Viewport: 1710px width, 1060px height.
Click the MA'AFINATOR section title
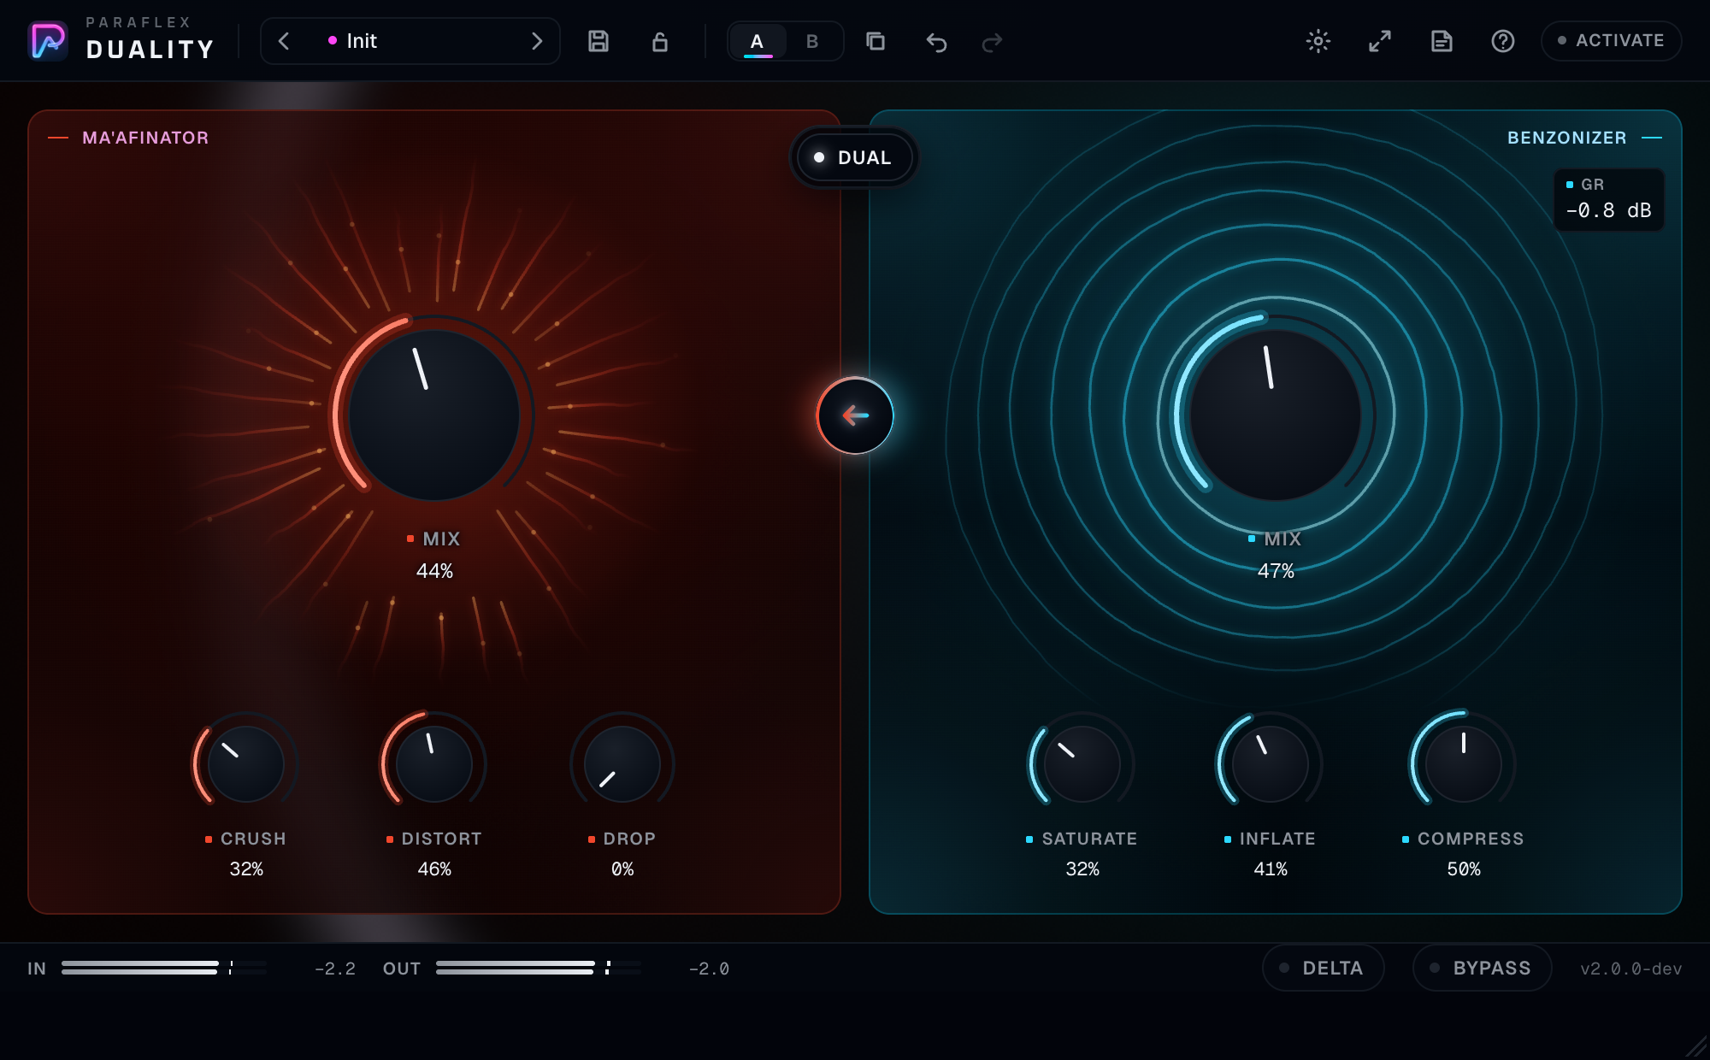pos(145,138)
